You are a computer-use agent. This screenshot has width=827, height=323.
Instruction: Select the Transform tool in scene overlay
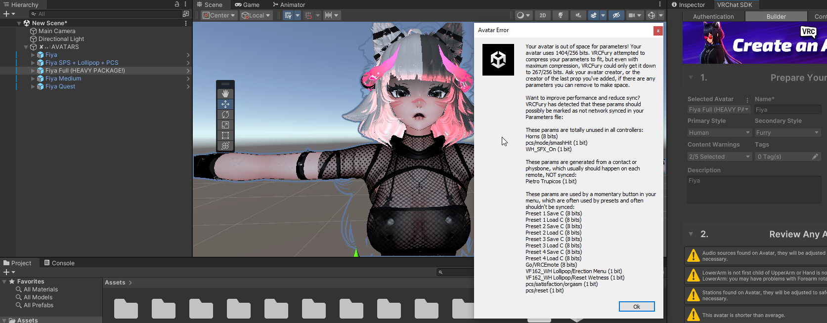point(225,146)
